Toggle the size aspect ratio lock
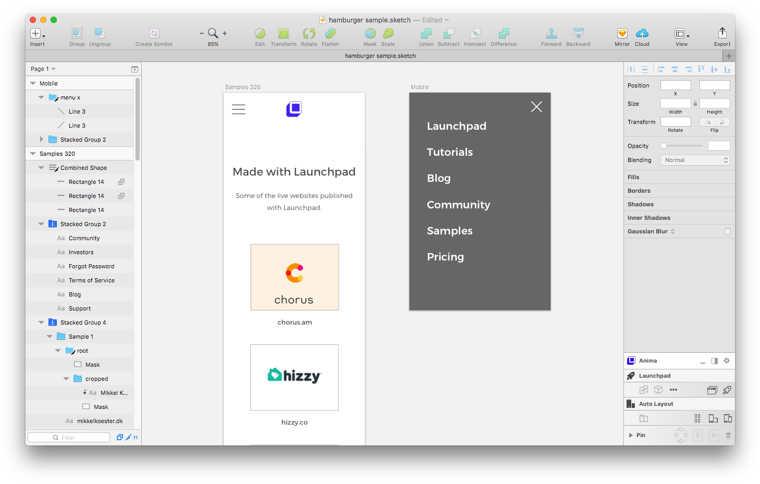Screen dimensions: 760x484 coord(695,104)
